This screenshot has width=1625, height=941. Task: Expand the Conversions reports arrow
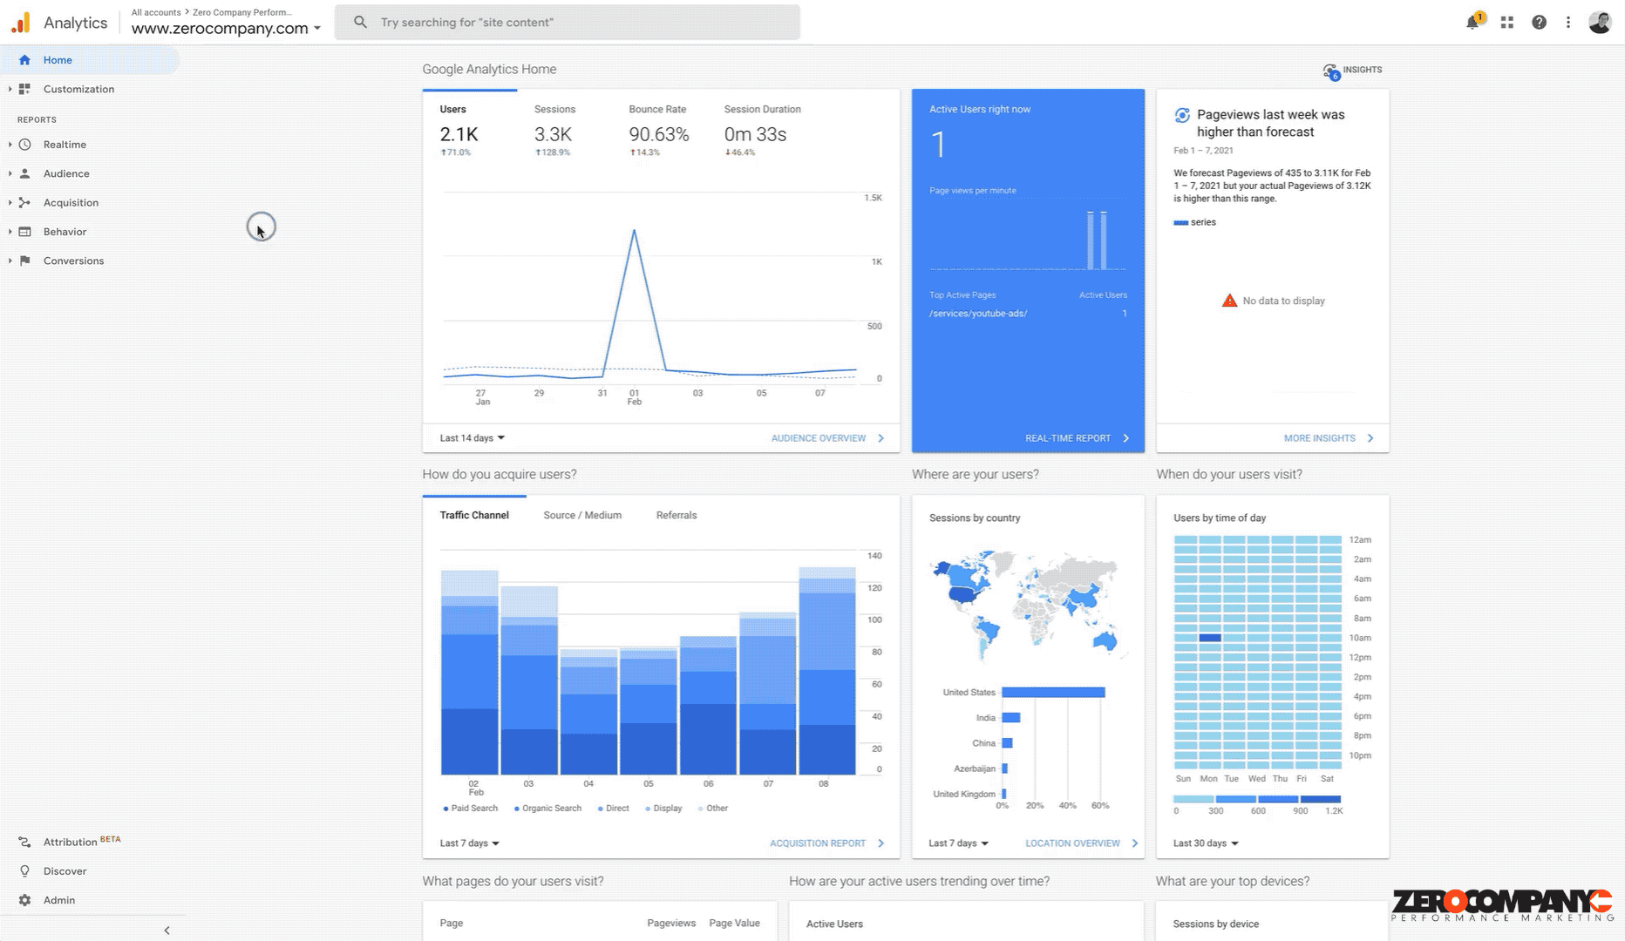coord(10,261)
